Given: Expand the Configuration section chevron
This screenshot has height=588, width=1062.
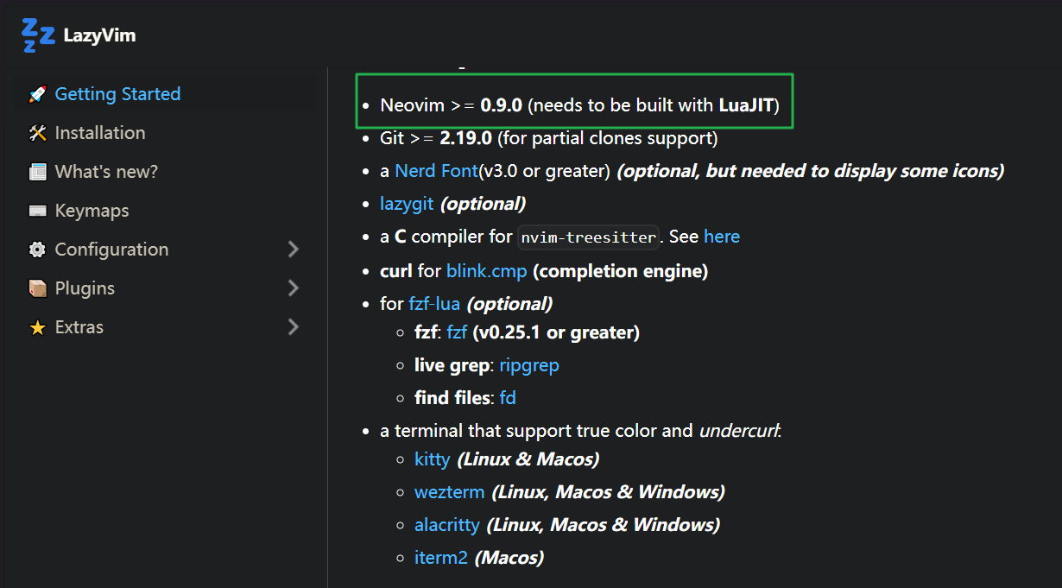Looking at the screenshot, I should tap(294, 250).
